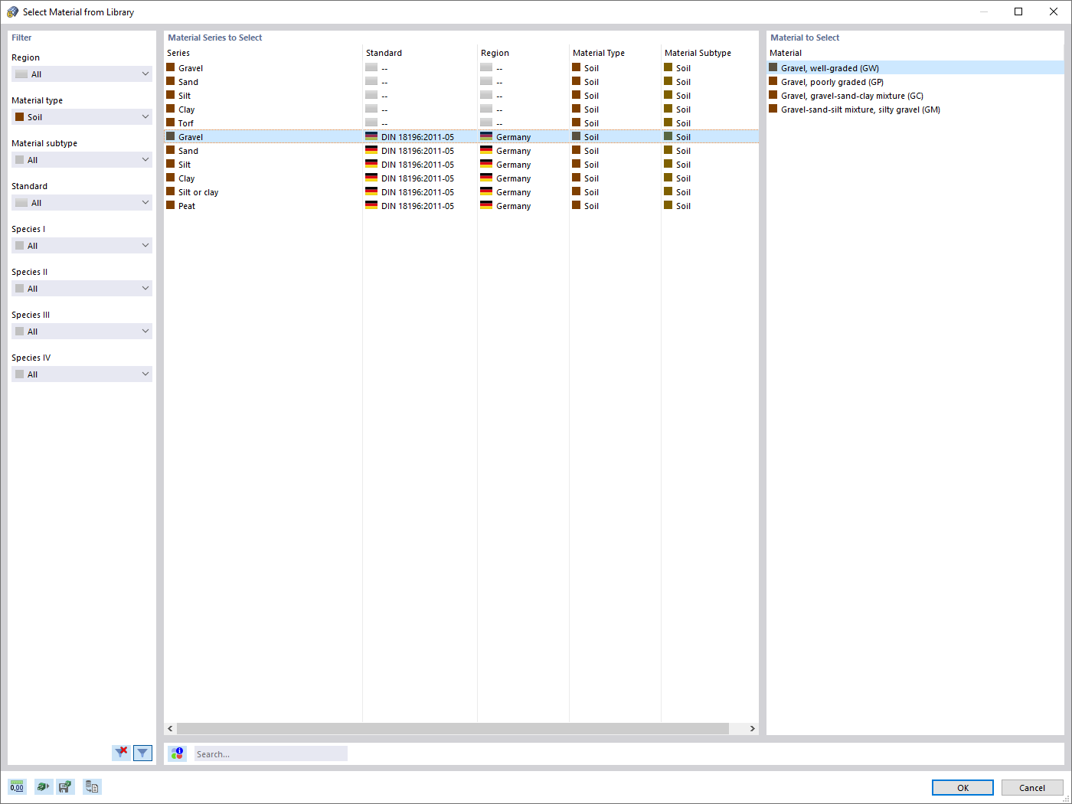
Task: Click the subtype color swatch in the Torf row
Action: (x=668, y=123)
